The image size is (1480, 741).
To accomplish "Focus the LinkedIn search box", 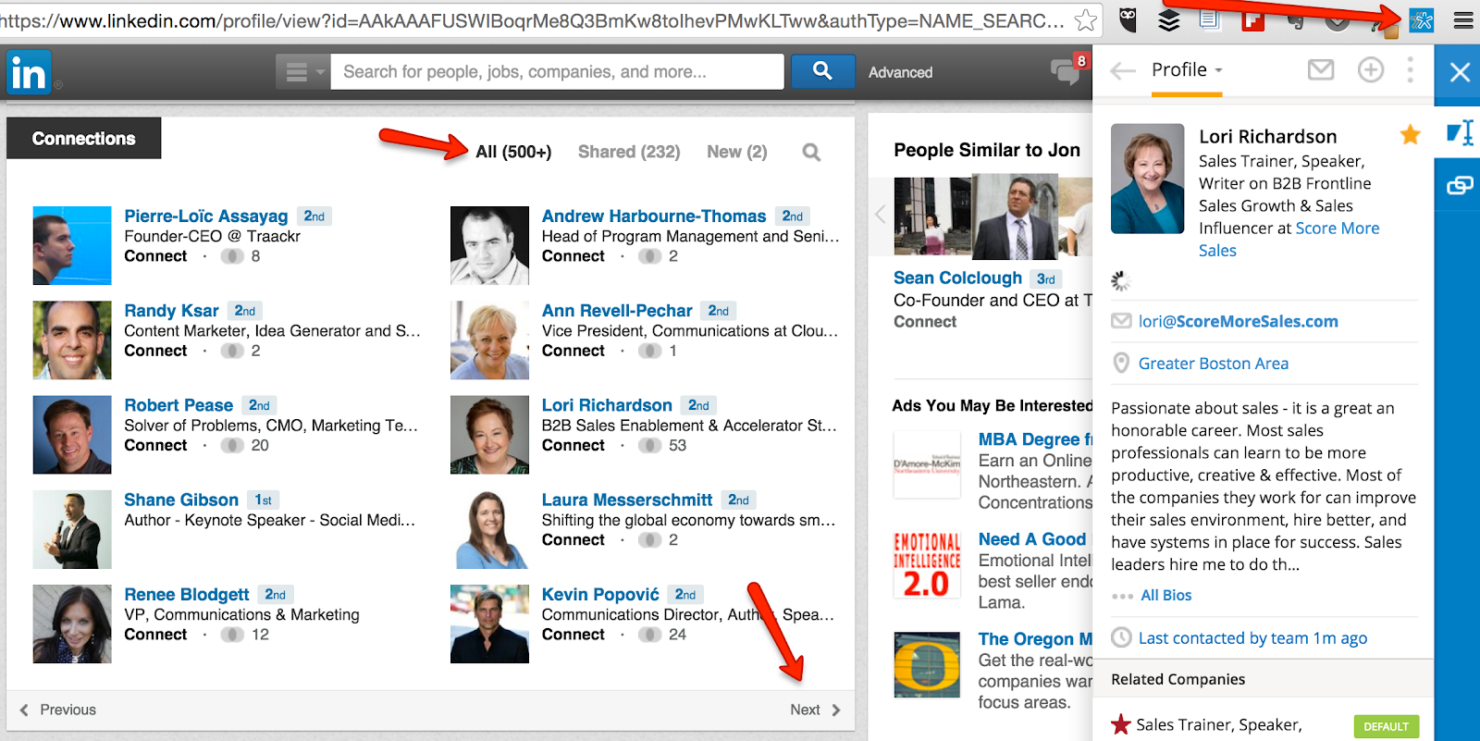I will [558, 71].
